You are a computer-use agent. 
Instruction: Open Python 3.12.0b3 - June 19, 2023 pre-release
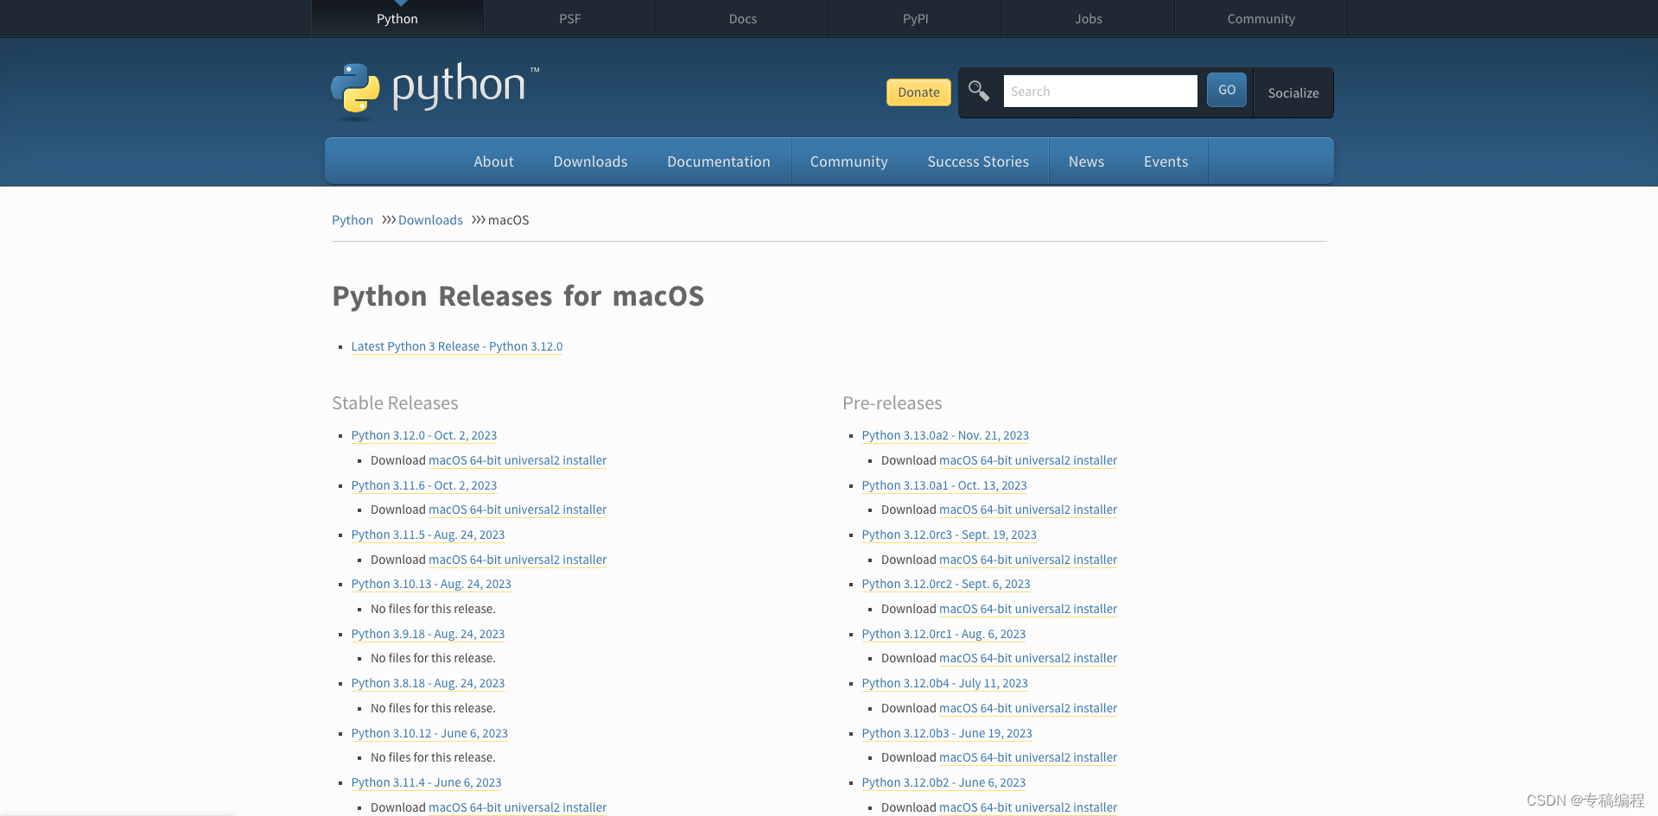pyautogui.click(x=947, y=733)
